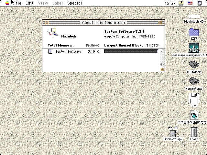Screen dimensions: 207x155
Task: Open the File menu
Action: [17, 3]
